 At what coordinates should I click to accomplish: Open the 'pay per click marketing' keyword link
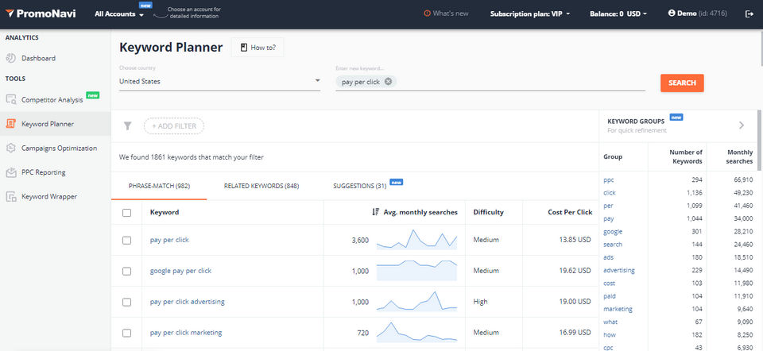(186, 332)
